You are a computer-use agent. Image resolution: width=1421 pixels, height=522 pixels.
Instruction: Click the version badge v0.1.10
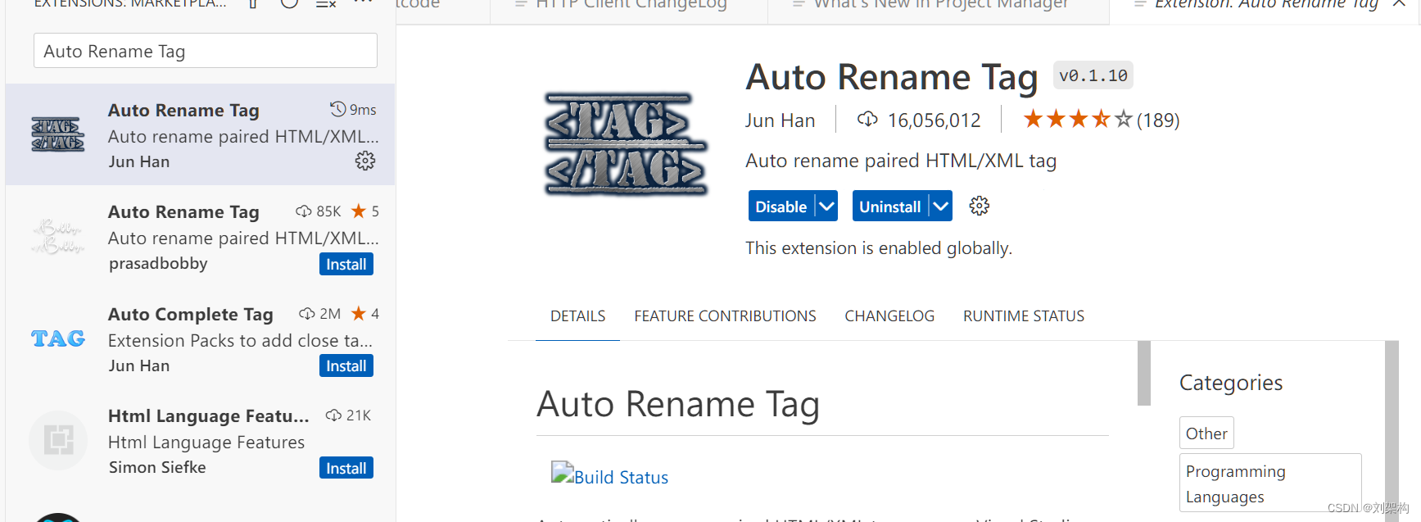click(x=1093, y=75)
